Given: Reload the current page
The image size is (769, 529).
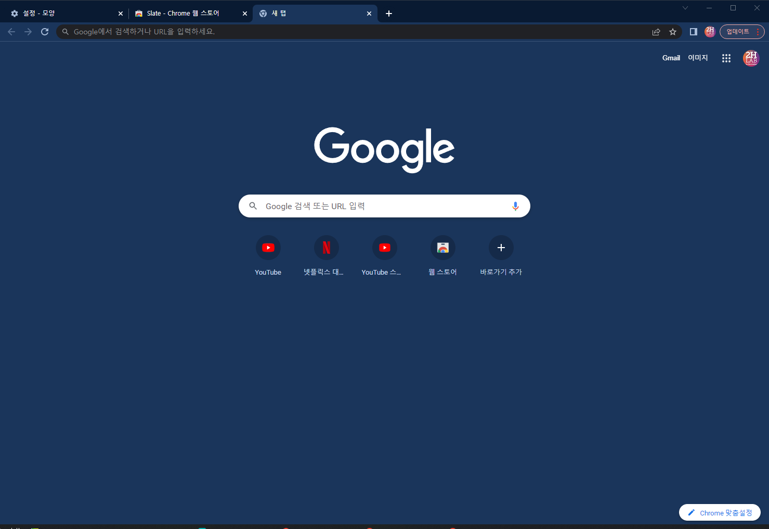Looking at the screenshot, I should [45, 32].
